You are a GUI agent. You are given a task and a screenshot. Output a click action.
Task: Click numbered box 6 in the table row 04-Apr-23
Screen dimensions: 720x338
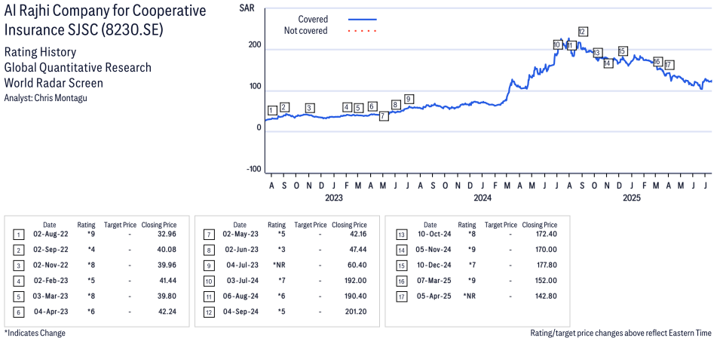[18, 312]
